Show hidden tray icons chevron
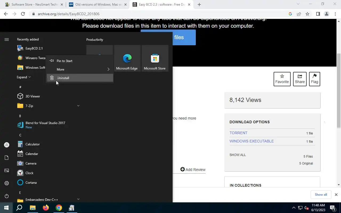The width and height of the screenshot is (341, 213). click(294, 208)
